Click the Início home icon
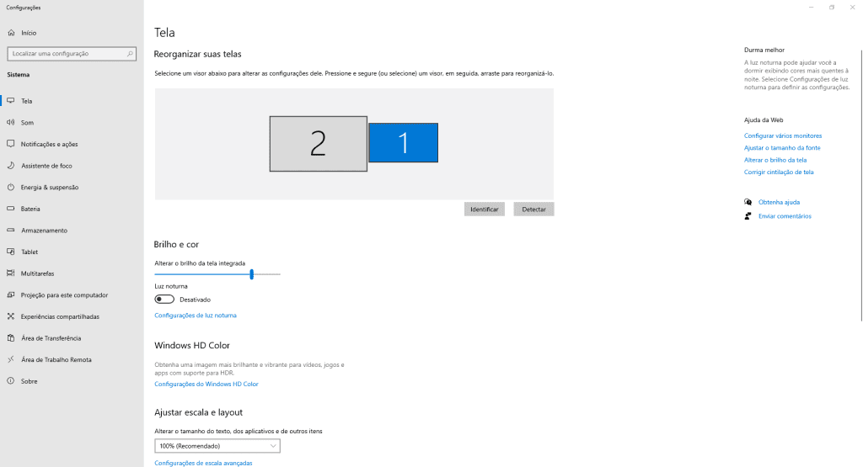863x467 pixels. (x=11, y=33)
